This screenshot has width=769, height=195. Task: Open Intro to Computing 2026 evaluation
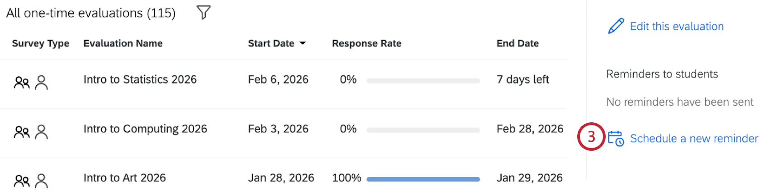[x=145, y=129]
